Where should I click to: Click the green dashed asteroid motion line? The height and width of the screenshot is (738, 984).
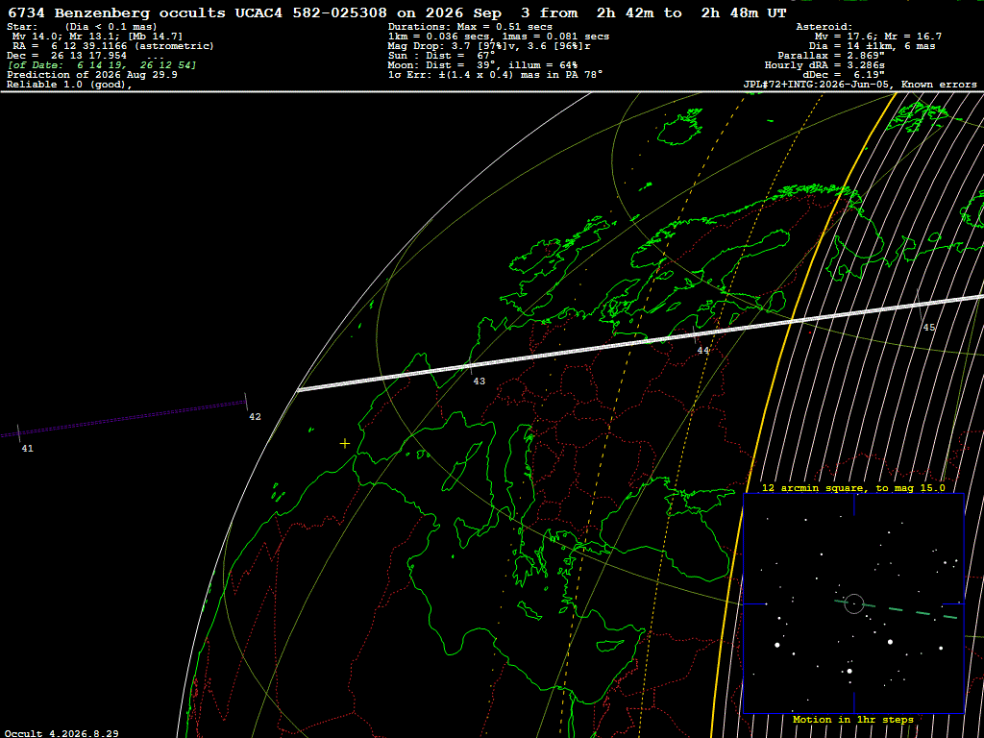coord(897,609)
